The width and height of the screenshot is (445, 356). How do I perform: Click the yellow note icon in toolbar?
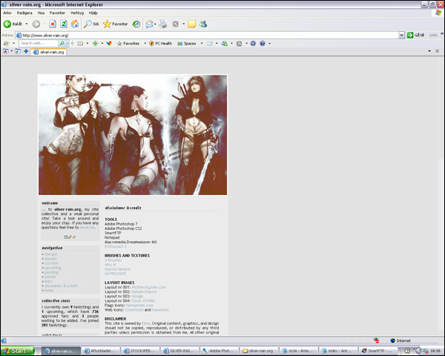coord(191,24)
